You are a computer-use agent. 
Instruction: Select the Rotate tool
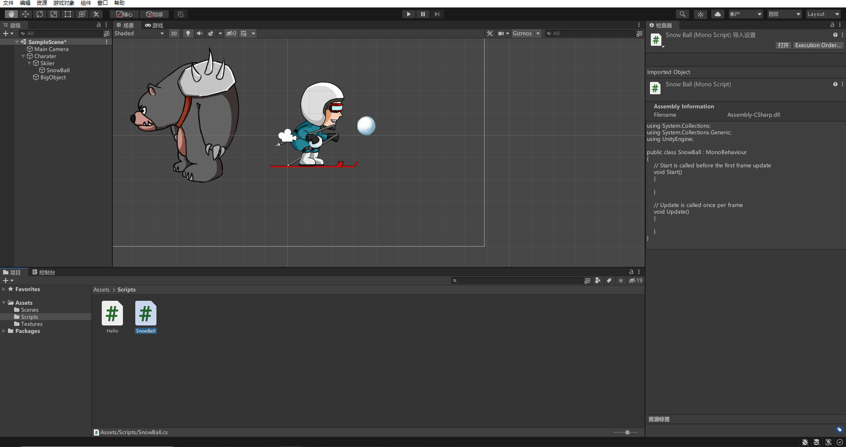tap(40, 14)
